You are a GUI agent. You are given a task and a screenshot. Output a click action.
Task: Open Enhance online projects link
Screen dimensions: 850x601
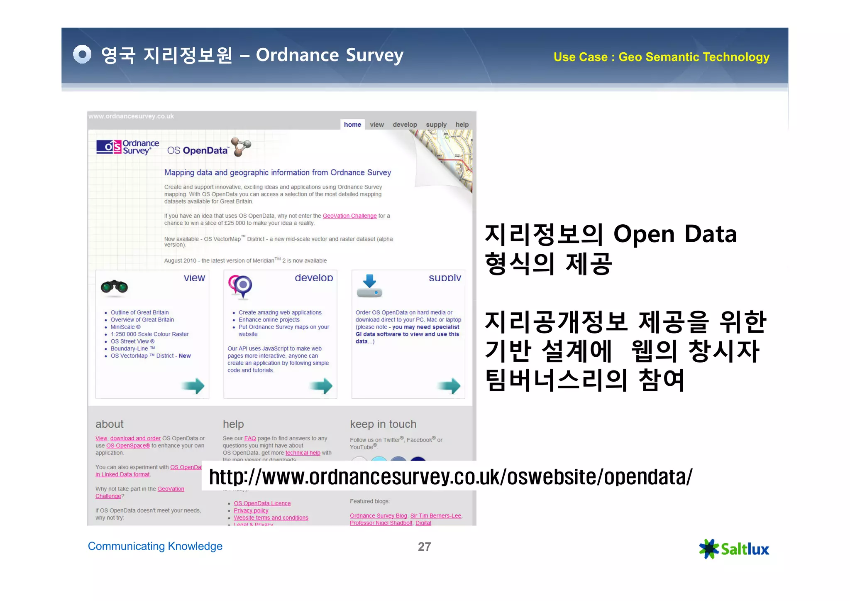tap(269, 320)
